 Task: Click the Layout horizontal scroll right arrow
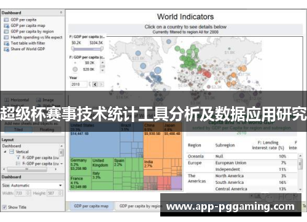pos(56,169)
